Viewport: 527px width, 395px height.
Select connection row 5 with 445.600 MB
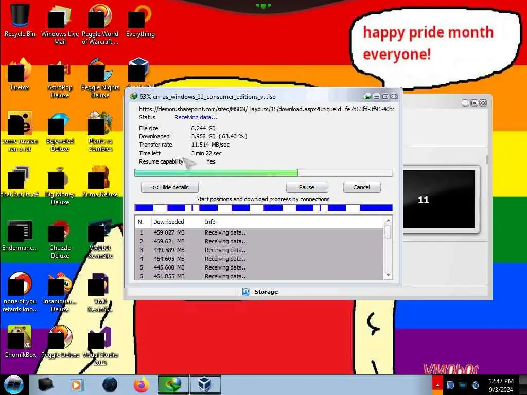pyautogui.click(x=259, y=267)
